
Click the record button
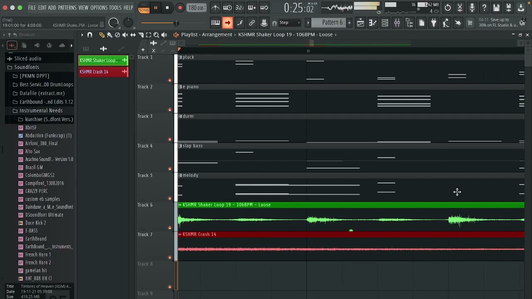tap(180, 7)
